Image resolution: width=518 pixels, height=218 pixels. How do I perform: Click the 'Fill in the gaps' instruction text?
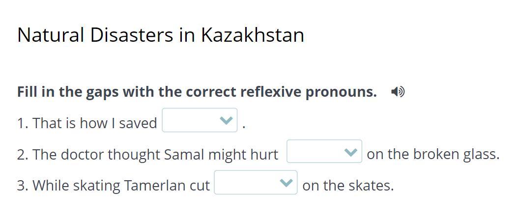coord(197,92)
